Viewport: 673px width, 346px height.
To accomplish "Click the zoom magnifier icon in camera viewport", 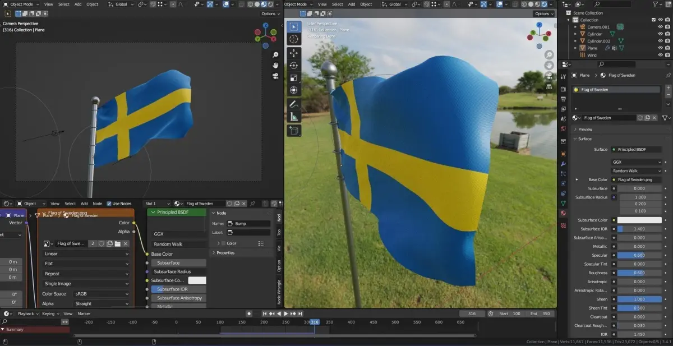I will click(275, 55).
